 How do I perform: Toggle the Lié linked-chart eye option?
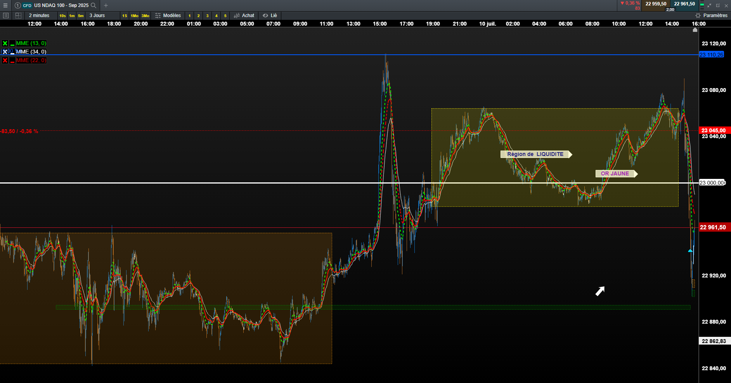click(x=270, y=16)
